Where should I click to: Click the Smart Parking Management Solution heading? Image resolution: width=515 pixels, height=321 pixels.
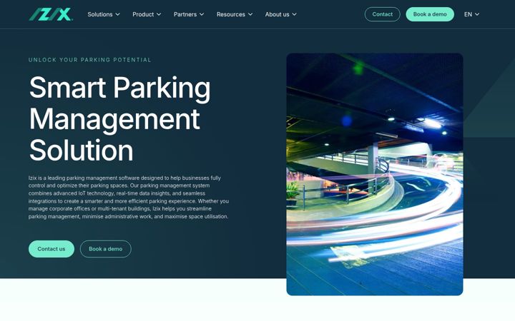point(120,118)
